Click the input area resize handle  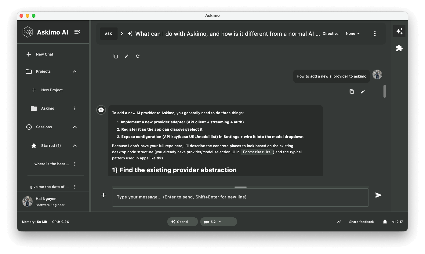[x=241, y=187]
